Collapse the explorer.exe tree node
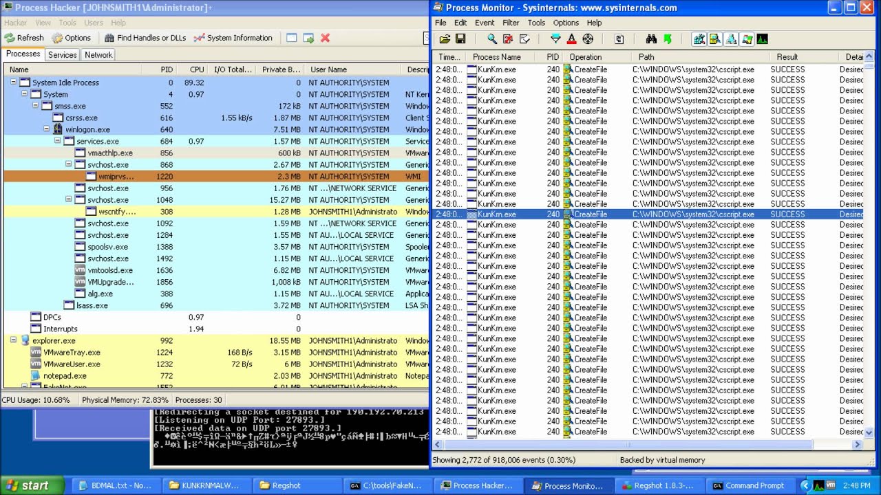Image resolution: width=881 pixels, height=495 pixels. coord(13,340)
